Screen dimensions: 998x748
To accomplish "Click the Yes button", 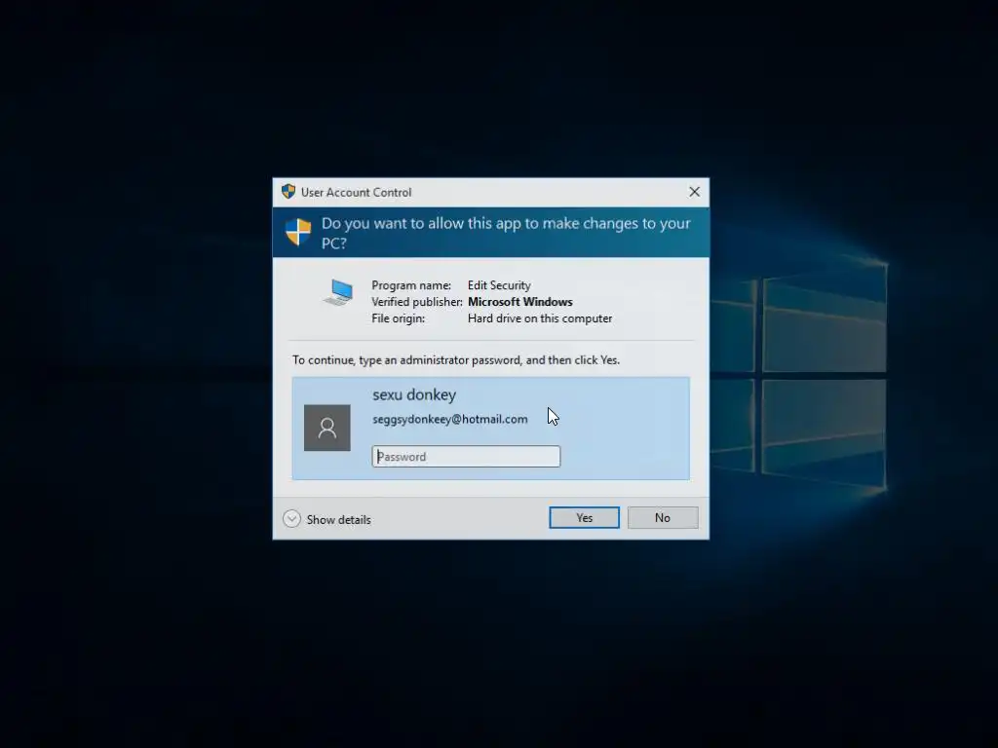I will pyautogui.click(x=584, y=518).
